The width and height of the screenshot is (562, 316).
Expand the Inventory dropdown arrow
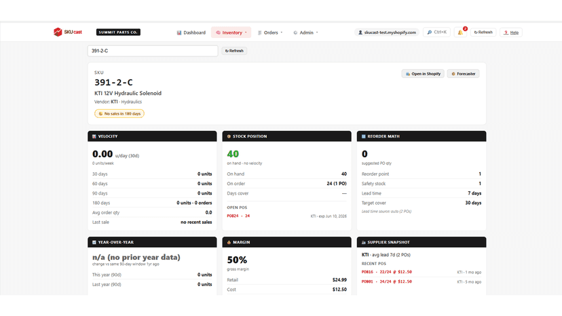point(246,33)
